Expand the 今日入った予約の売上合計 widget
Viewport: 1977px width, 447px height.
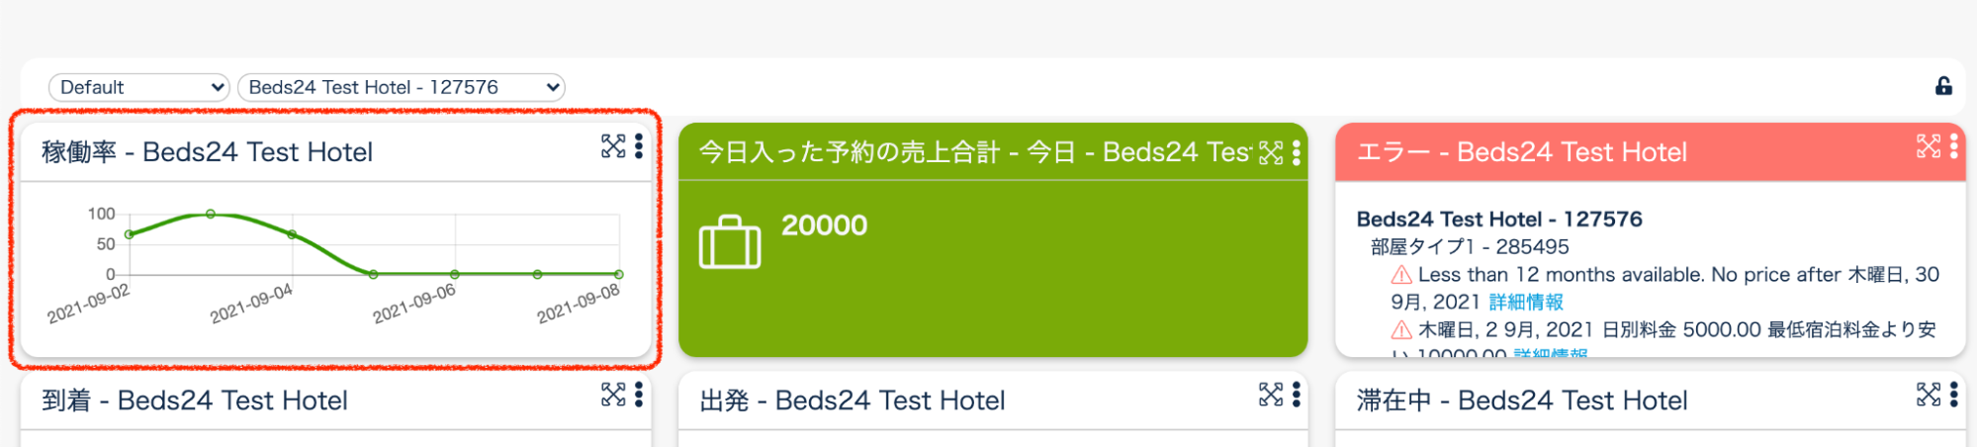1271,152
